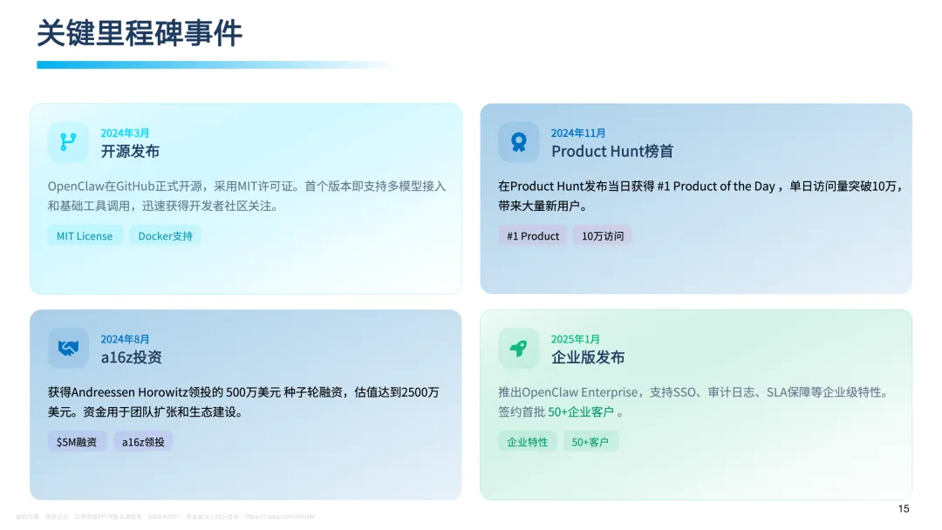Select the a16z领投 tag

(x=143, y=442)
